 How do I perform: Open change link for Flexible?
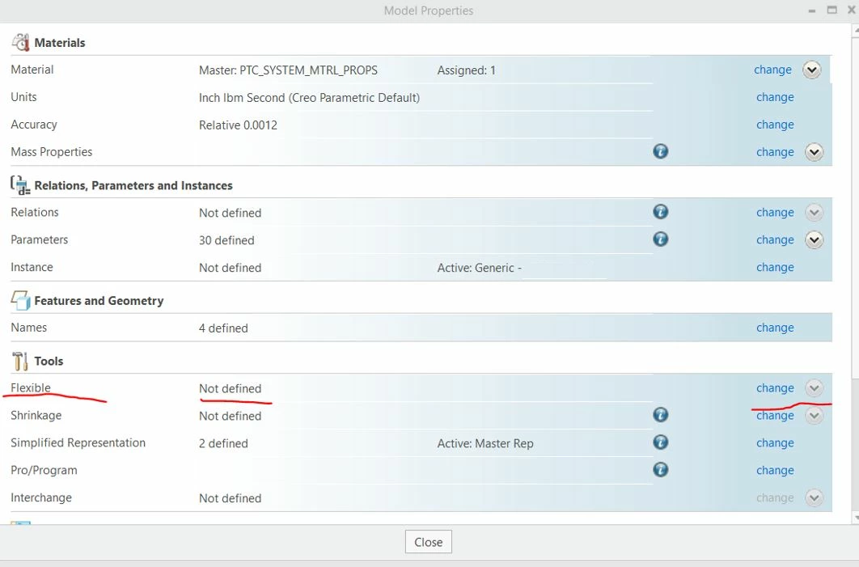(775, 388)
